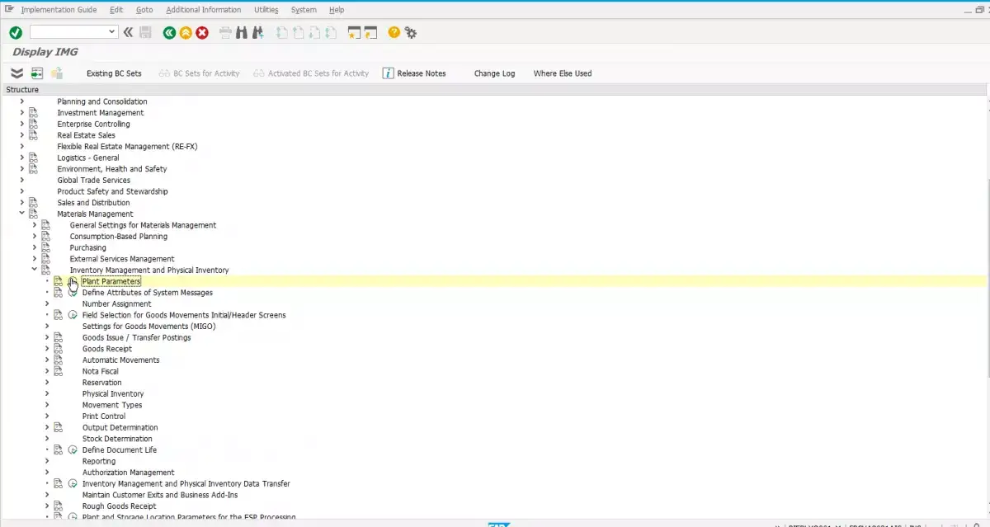The width and height of the screenshot is (990, 527).
Task: Select External Services Management row text
Action: pyautogui.click(x=122, y=259)
